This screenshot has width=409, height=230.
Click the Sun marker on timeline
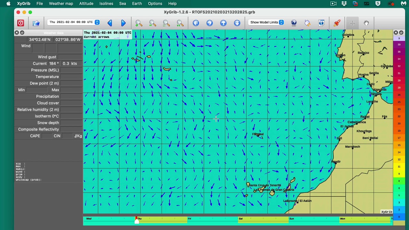[292, 219]
